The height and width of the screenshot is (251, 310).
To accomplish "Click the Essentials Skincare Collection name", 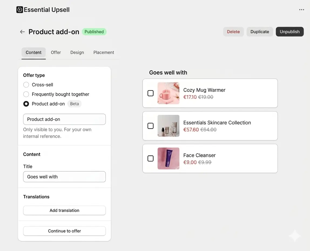I will coord(217,123).
